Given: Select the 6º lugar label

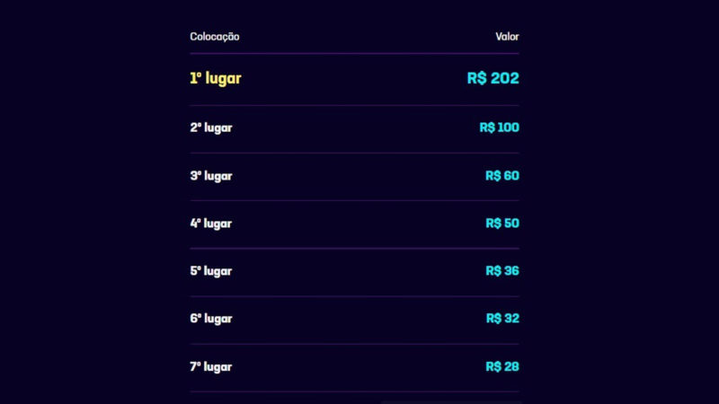Looking at the screenshot, I should [211, 319].
